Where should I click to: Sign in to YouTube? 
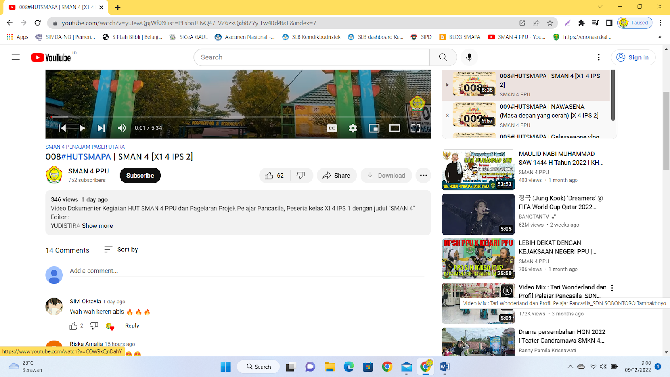(633, 57)
